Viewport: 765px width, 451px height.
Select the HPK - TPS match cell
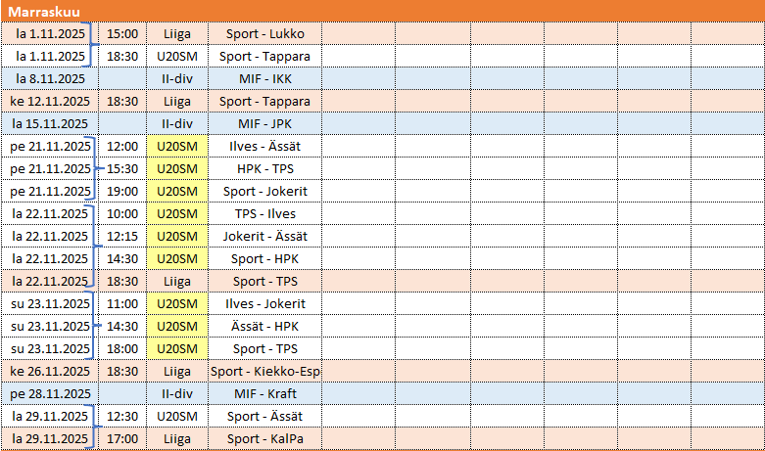(264, 168)
